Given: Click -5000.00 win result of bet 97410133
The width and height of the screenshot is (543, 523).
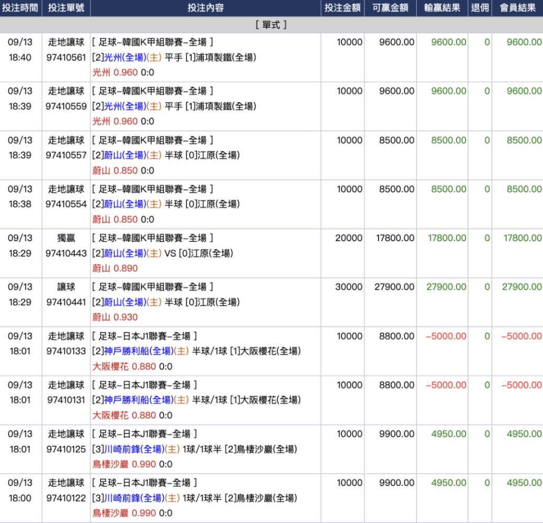Looking at the screenshot, I should (x=446, y=336).
